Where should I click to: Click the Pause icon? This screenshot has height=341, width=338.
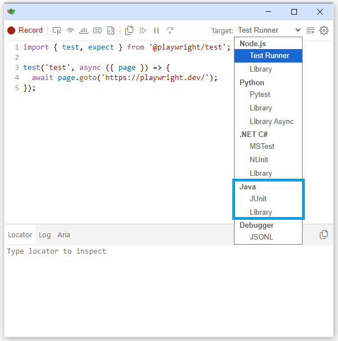pos(156,30)
